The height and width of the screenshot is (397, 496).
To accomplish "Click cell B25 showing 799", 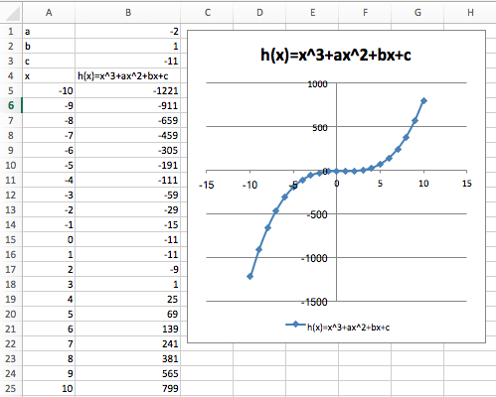I will click(x=128, y=388).
